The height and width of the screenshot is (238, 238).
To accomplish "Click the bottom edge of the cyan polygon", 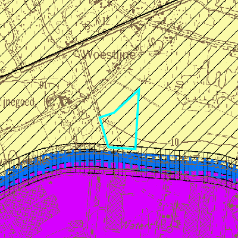I will 122,148.
